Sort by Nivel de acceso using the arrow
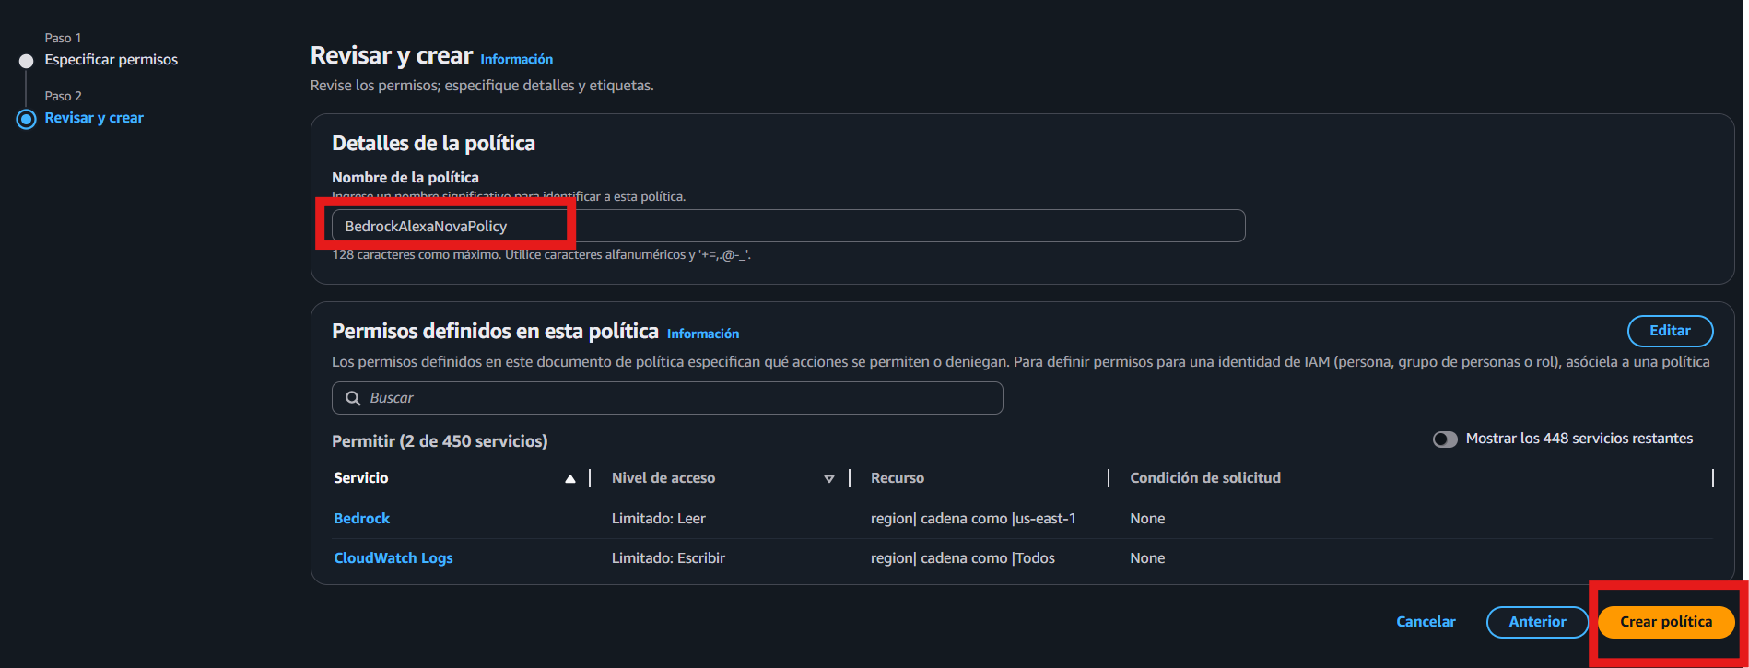This screenshot has height=668, width=1749. [x=828, y=478]
